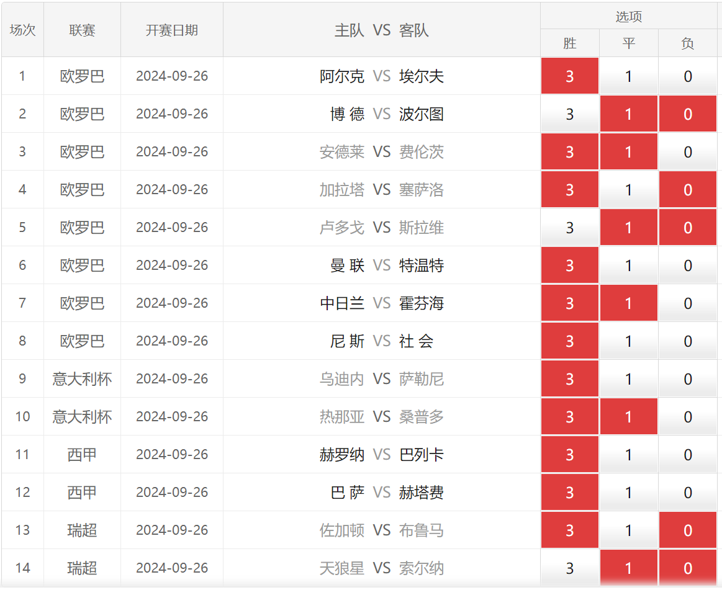Select loss option 0 for 巴萨 VS 赫塔费
Screen dimensions: 722x590
click(x=687, y=493)
